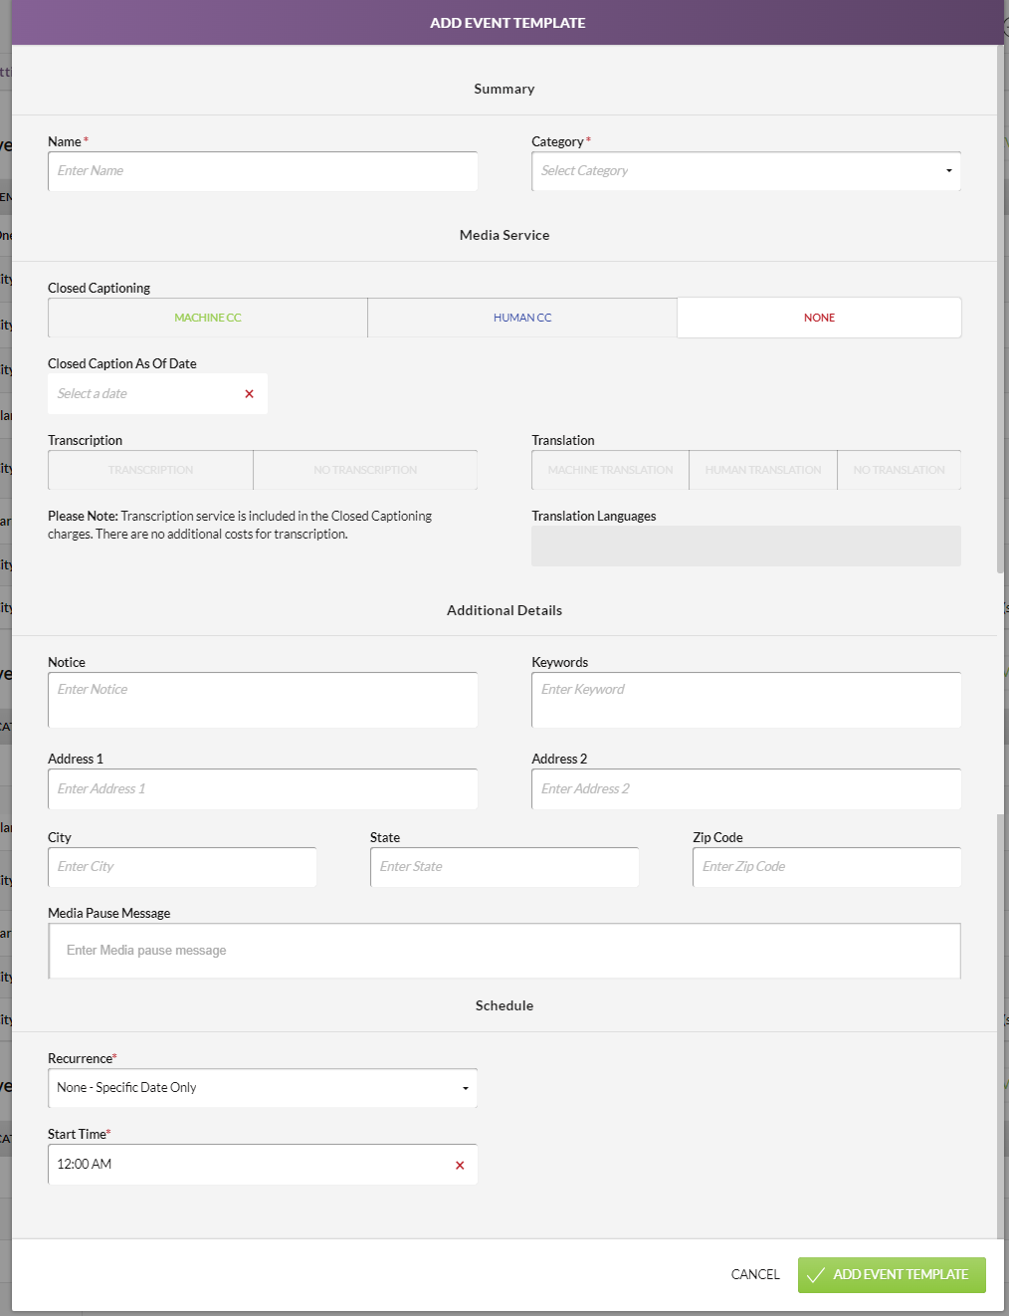Select Machine CC captioning option
Screen dimensions: 1009x1316
pos(208,318)
